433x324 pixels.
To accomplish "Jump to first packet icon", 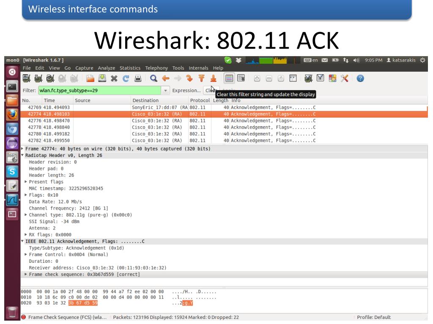I will pos(201,78).
